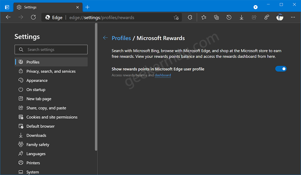This screenshot has width=301, height=175.
Task: Click the back arrow next to Profiles heading
Action: pos(105,38)
